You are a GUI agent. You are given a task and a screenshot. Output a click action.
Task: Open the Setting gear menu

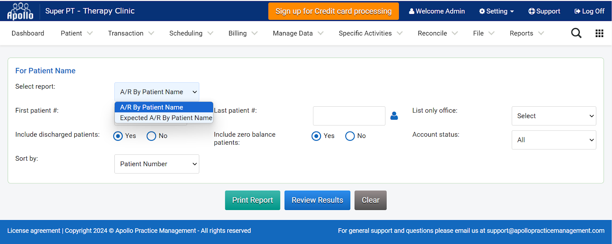pyautogui.click(x=496, y=11)
